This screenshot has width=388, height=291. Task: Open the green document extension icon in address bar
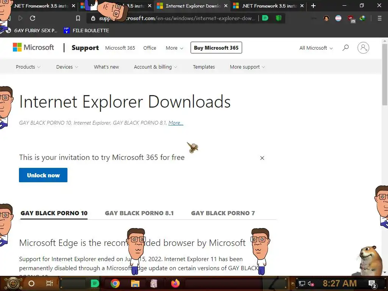coord(265,18)
